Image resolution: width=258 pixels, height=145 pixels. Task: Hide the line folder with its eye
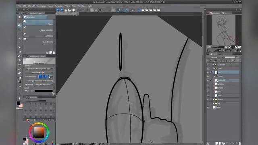pyautogui.click(x=208, y=68)
